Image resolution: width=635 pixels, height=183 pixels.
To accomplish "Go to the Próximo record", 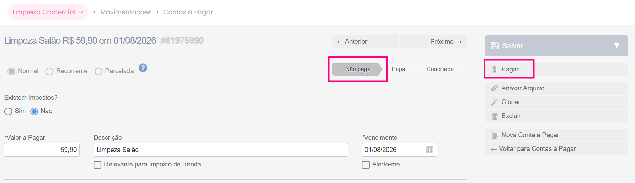I will click(434, 42).
